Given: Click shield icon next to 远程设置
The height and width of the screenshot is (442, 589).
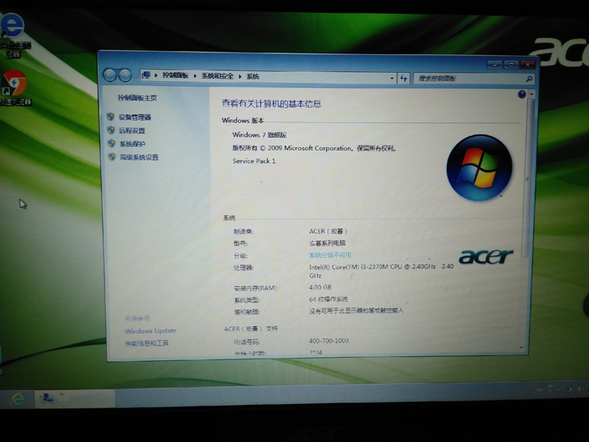Looking at the screenshot, I should click(111, 130).
